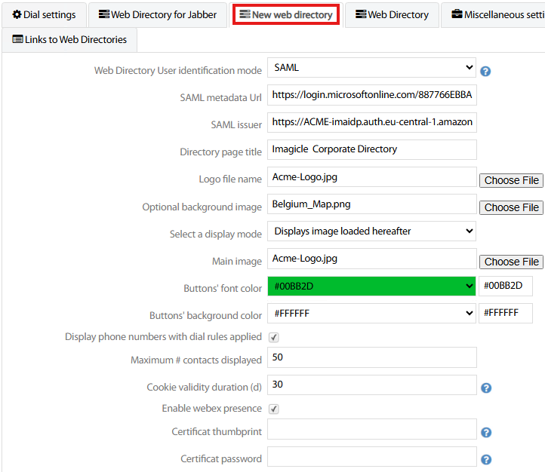Click Choose File for Main image

(x=511, y=262)
